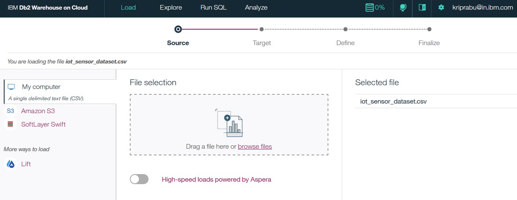Enable the Aspera high-speed loads toggle
Viewport: 517px width, 200px height.
tap(139, 180)
